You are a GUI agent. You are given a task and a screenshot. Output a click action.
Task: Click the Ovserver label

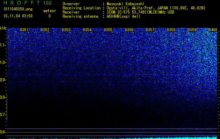pos(71,4)
